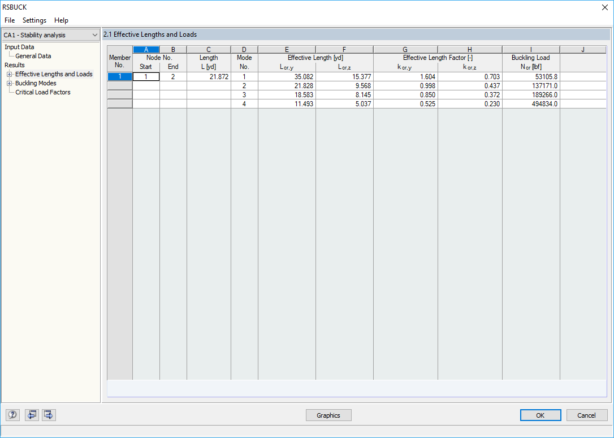Select Buckling Modes tree item
This screenshot has height=438, width=614.
click(x=36, y=83)
